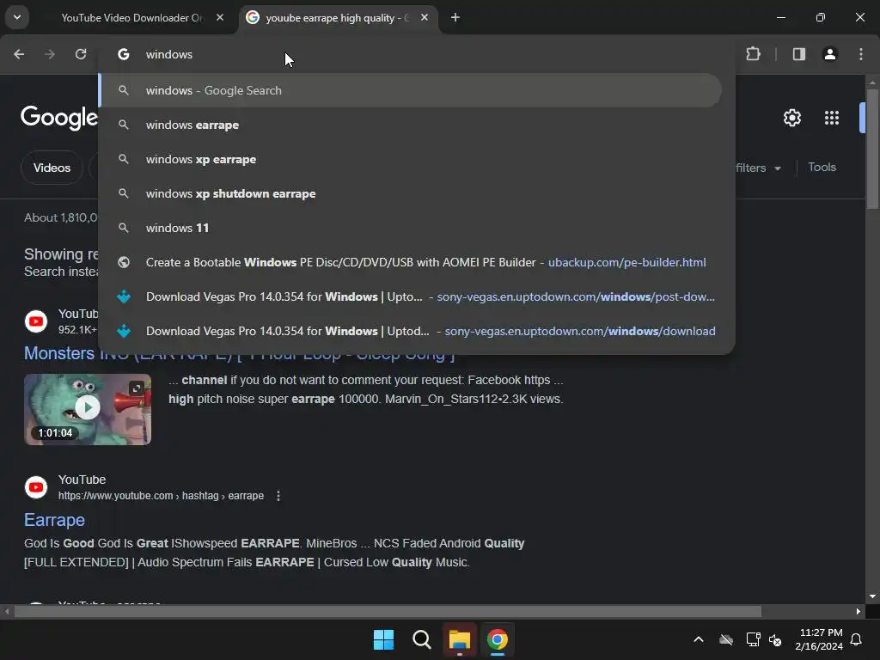
Task: Open the Chrome three-dot menu
Action: [861, 54]
